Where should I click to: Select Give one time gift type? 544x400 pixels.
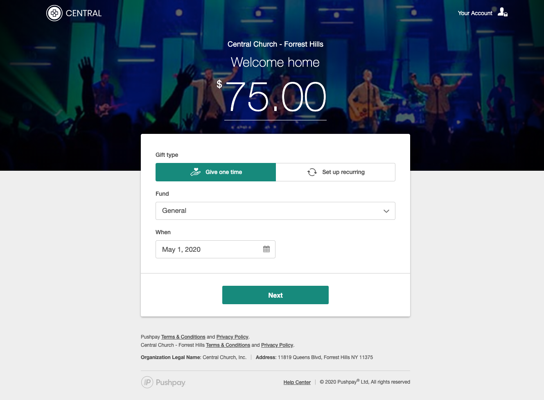(216, 172)
